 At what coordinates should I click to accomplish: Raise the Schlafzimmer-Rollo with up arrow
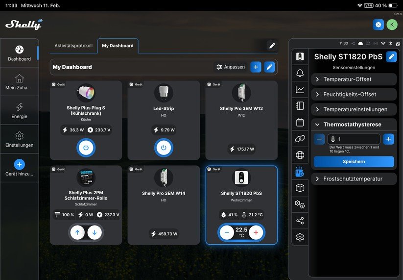[x=77, y=232]
